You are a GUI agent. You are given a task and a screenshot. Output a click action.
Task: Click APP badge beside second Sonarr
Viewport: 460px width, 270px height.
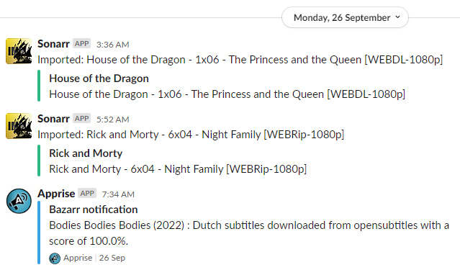[81, 119]
